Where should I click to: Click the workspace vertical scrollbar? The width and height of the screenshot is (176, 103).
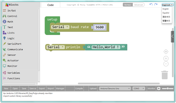click(x=173, y=53)
